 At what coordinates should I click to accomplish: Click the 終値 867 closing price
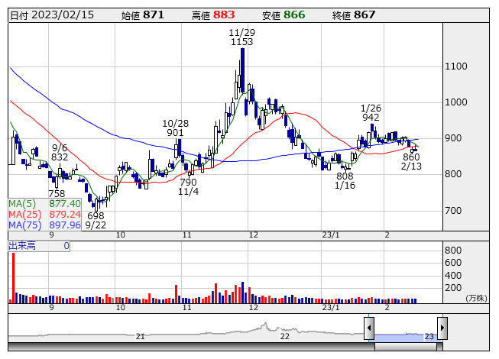click(x=354, y=15)
